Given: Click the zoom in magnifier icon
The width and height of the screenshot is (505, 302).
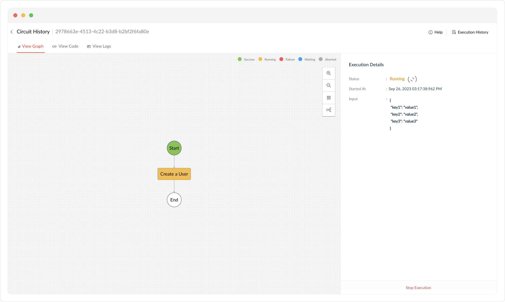Looking at the screenshot, I should (329, 73).
